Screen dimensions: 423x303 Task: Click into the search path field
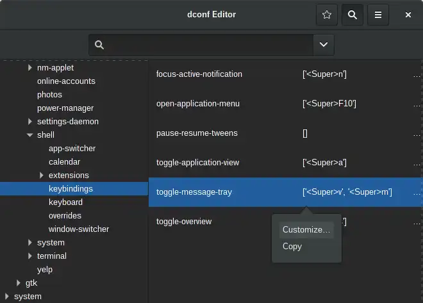[201, 45]
